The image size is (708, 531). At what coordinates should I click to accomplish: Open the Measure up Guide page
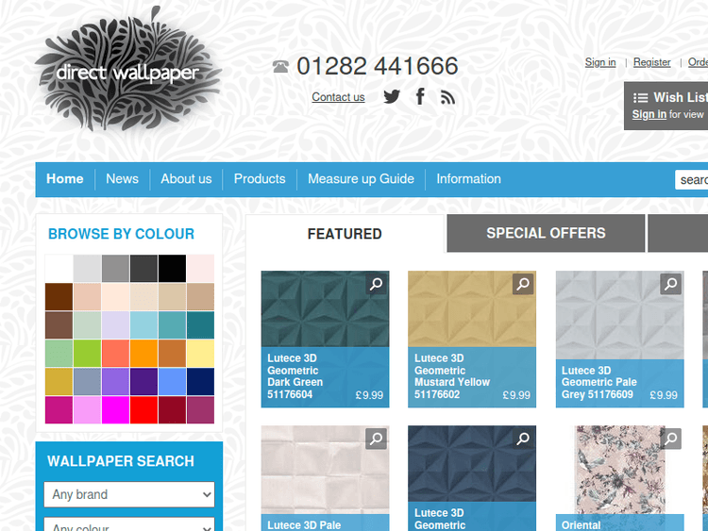pyautogui.click(x=361, y=179)
